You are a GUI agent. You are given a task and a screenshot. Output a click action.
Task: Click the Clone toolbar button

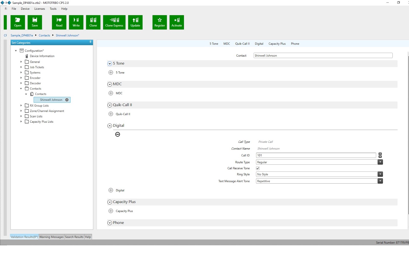93,22
